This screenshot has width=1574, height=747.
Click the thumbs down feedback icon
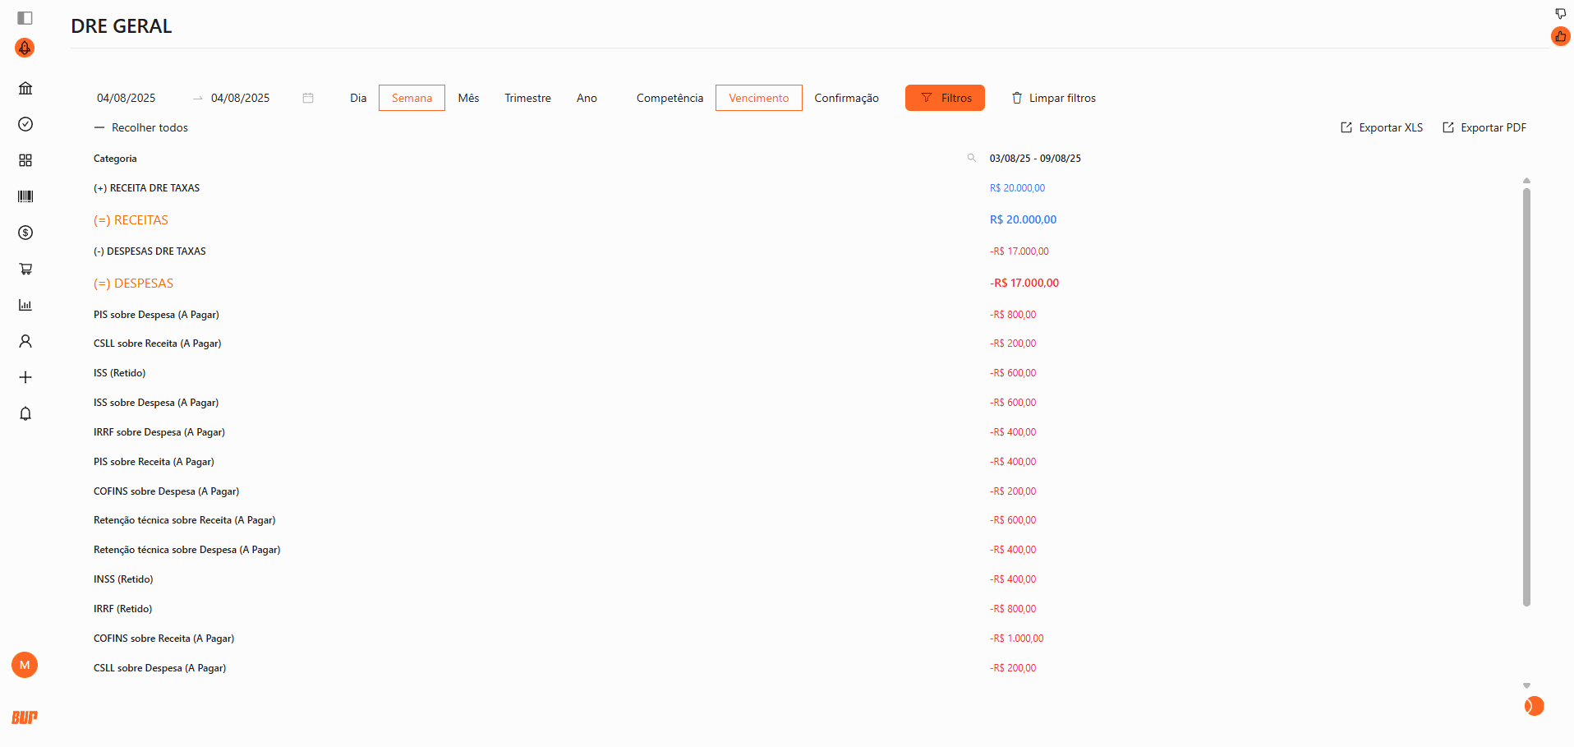[1561, 13]
